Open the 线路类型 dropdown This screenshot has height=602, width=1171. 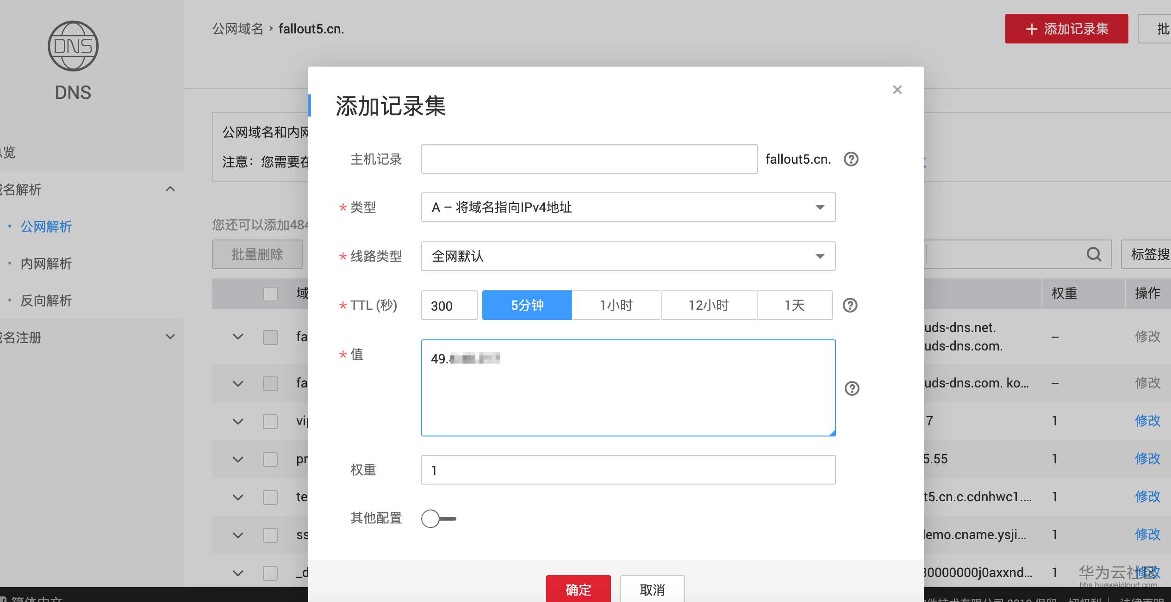click(x=628, y=256)
